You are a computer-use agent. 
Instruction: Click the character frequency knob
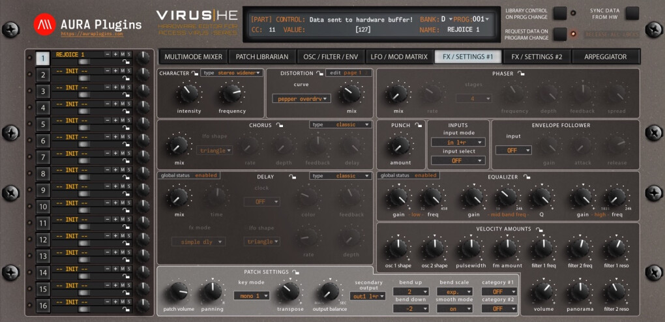[232, 93]
